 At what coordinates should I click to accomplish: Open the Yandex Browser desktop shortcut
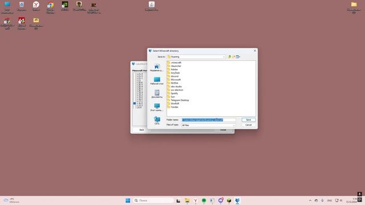(36, 6)
